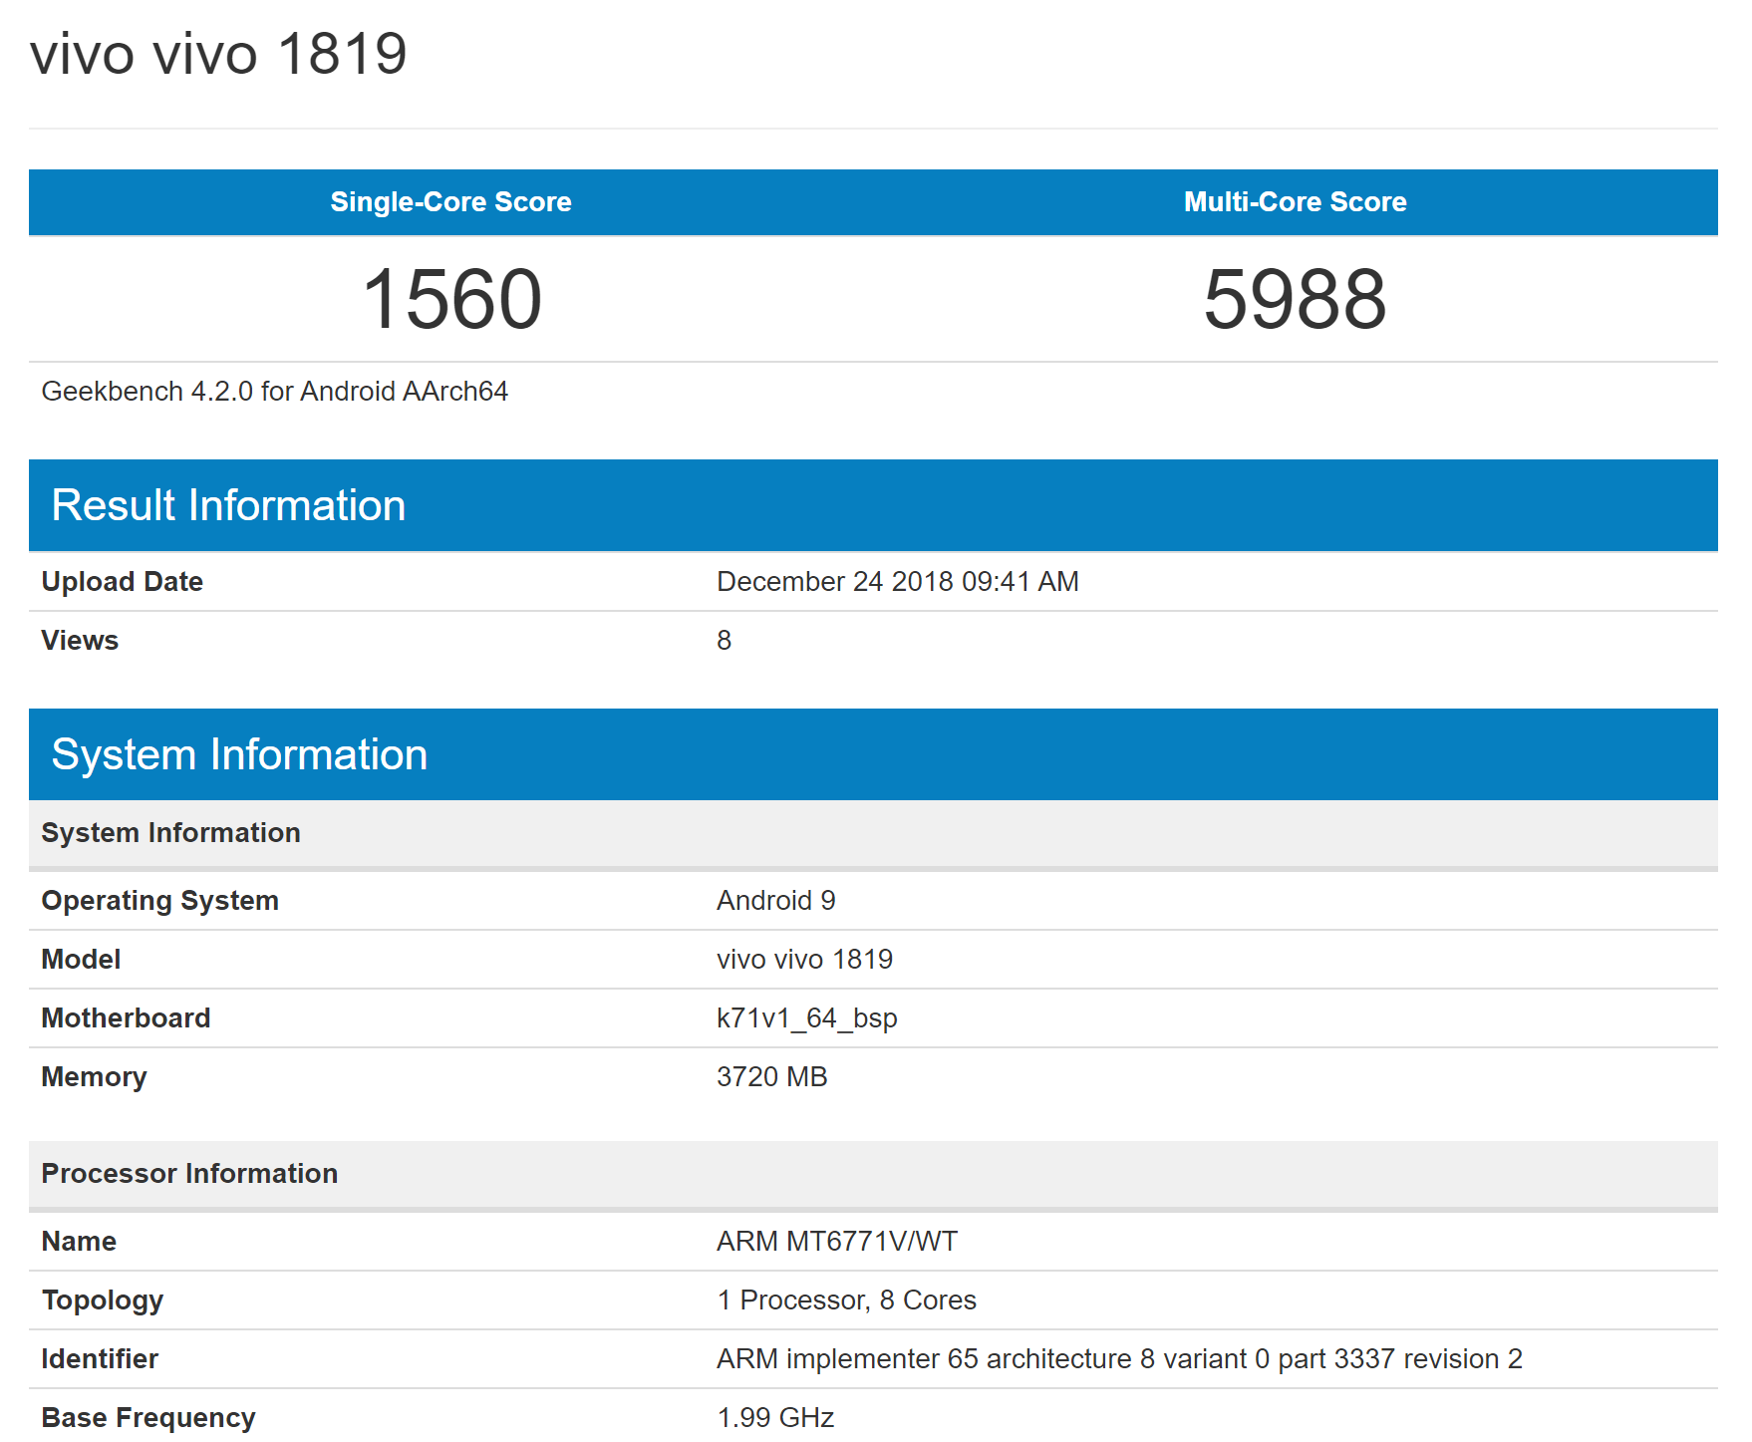
Task: Click the System Information section header
Action: [239, 754]
